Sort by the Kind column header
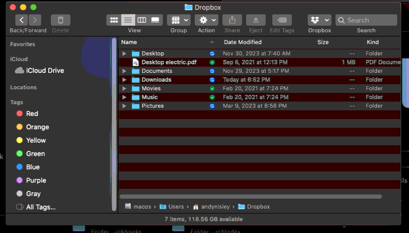 tap(373, 42)
